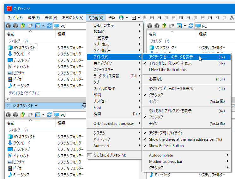Open the layout dropdown arrow in the menu bar
The height and width of the screenshot is (179, 235).
(139, 18)
